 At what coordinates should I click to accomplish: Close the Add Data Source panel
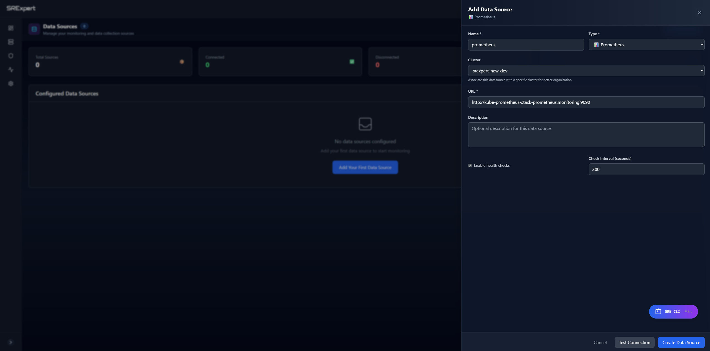700,12
